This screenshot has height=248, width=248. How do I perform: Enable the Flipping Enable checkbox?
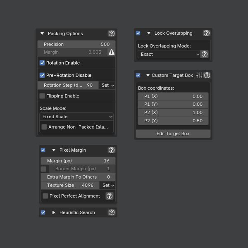click(42, 96)
